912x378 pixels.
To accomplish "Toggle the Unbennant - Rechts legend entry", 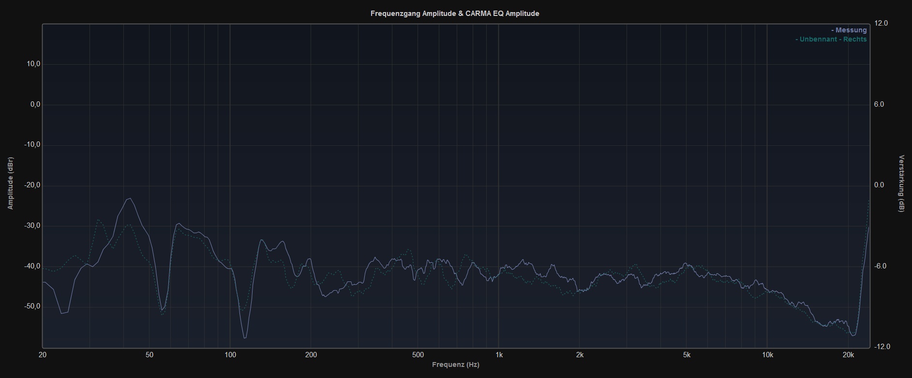I will point(831,39).
